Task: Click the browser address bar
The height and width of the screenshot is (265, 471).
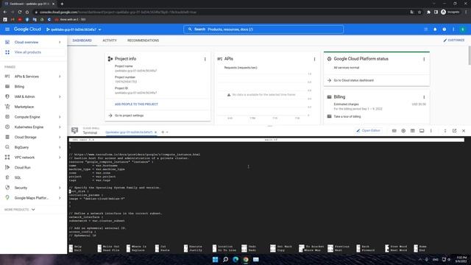Action: click(x=222, y=12)
